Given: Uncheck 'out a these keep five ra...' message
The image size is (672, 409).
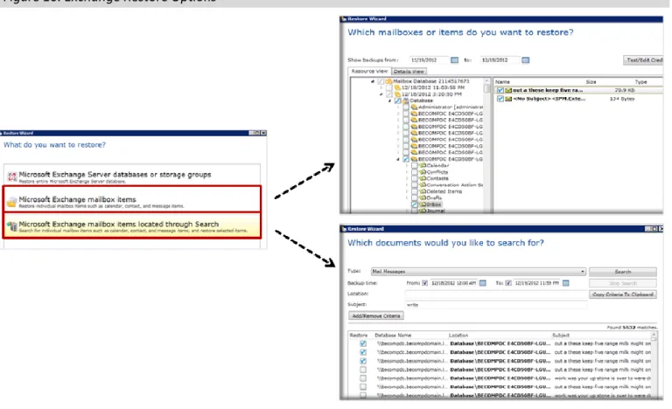Looking at the screenshot, I should (500, 90).
